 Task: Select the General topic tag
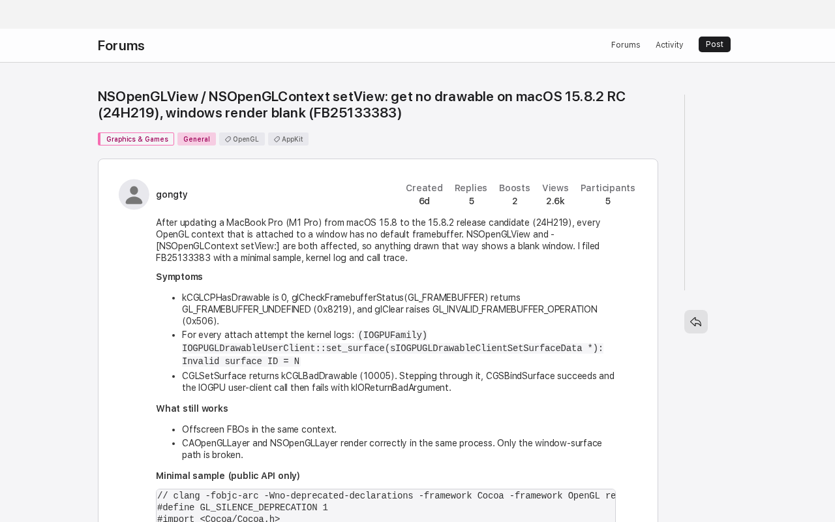click(196, 139)
